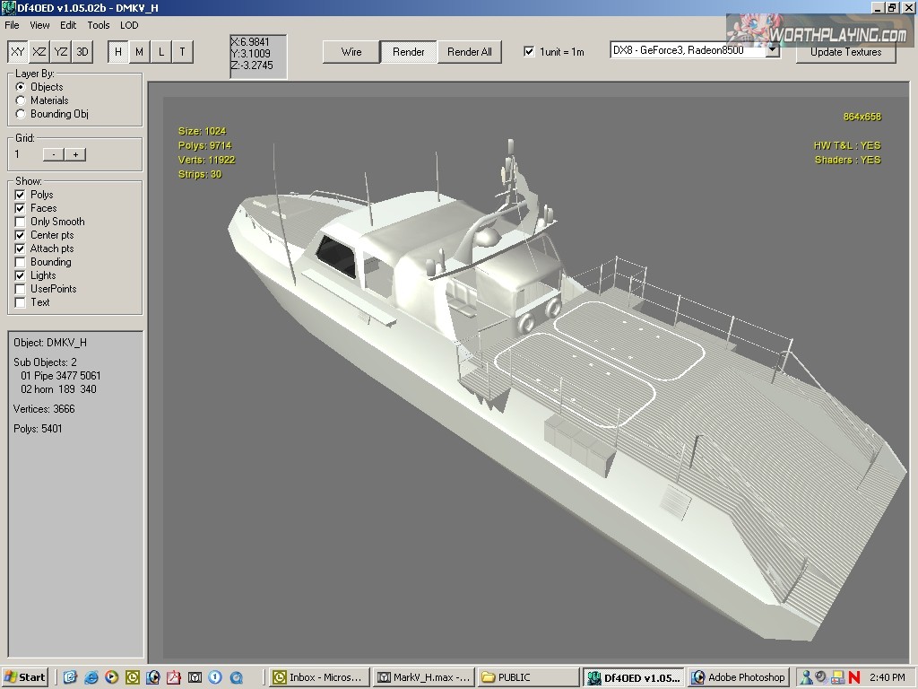The image size is (918, 689).
Task: Open the DX8 GeForce3 renderer dropdown
Action: [772, 51]
